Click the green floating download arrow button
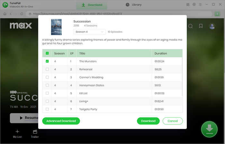Screen dimensions: 225x144 (209, 129)
